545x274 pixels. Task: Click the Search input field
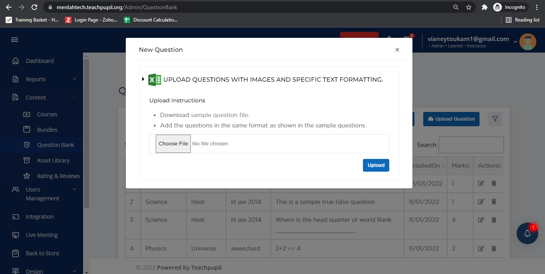[x=471, y=145]
